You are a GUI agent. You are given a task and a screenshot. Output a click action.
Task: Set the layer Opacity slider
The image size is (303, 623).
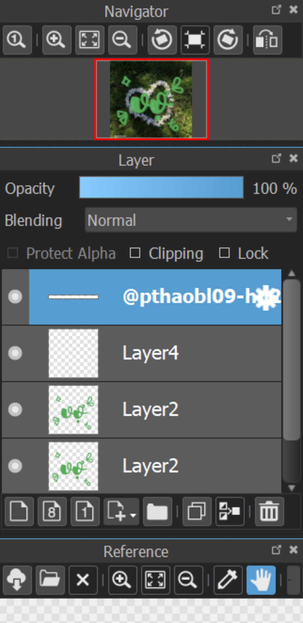click(x=161, y=187)
